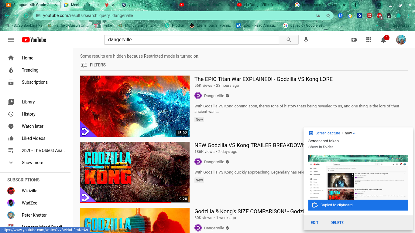Click the Copied to clipboard banner
This screenshot has height=233, width=415.
(358, 205)
